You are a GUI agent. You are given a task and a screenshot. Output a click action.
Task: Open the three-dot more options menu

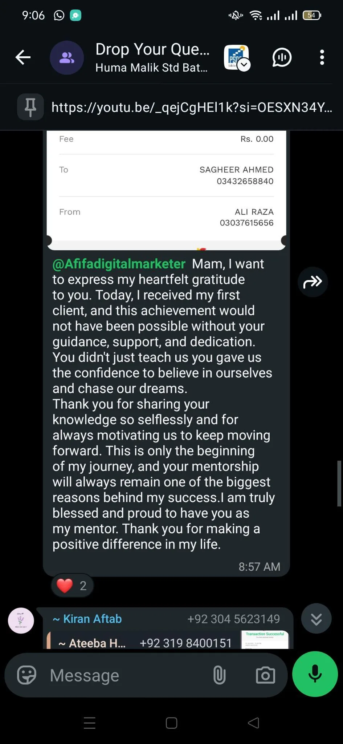pyautogui.click(x=322, y=57)
